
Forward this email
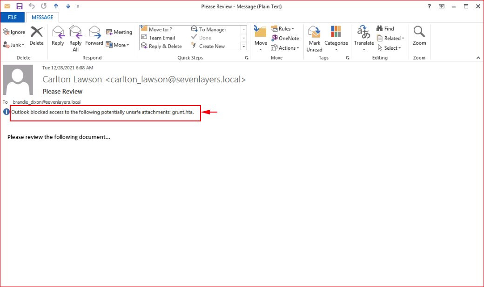coord(94,36)
